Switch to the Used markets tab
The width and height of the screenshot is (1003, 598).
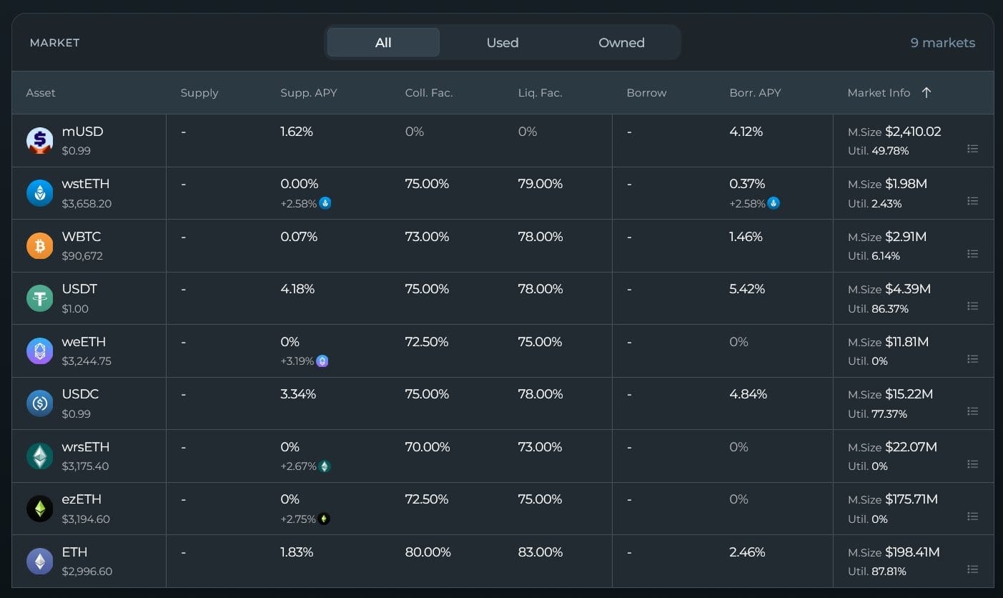pos(502,42)
